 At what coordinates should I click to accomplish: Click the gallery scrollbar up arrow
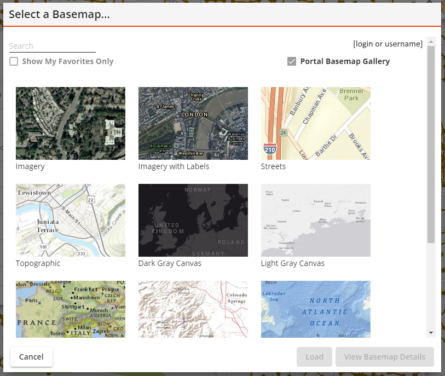431,42
